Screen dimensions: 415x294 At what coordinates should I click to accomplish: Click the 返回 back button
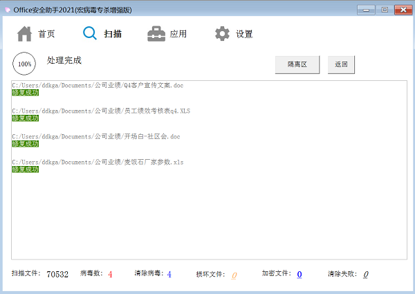(341, 64)
